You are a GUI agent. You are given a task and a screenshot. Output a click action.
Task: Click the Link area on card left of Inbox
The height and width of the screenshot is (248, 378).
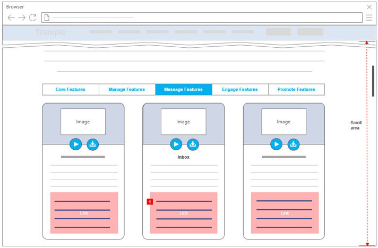click(x=84, y=213)
